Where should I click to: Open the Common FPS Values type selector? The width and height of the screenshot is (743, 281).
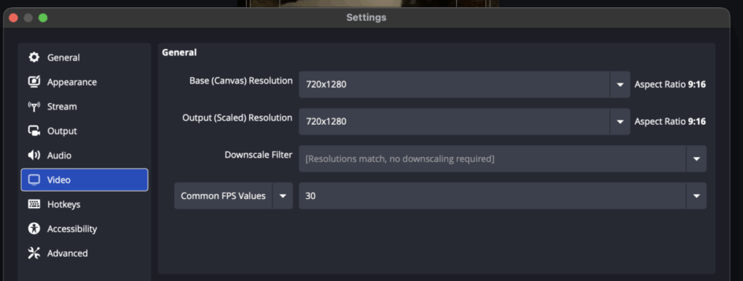click(234, 196)
